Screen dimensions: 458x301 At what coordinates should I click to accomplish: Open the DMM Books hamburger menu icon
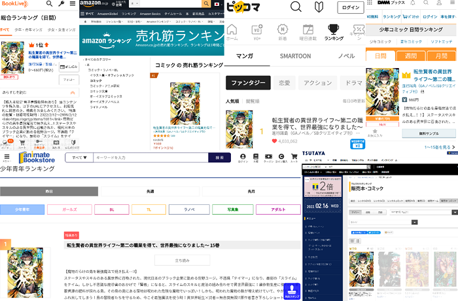pyautogui.click(x=453, y=3)
